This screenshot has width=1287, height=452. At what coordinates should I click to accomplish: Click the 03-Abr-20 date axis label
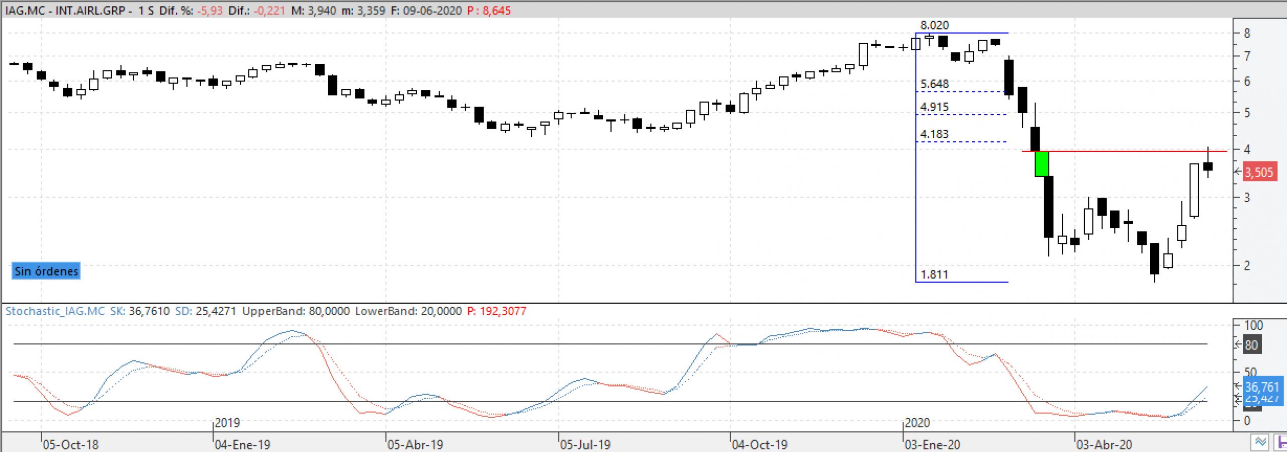[1104, 445]
